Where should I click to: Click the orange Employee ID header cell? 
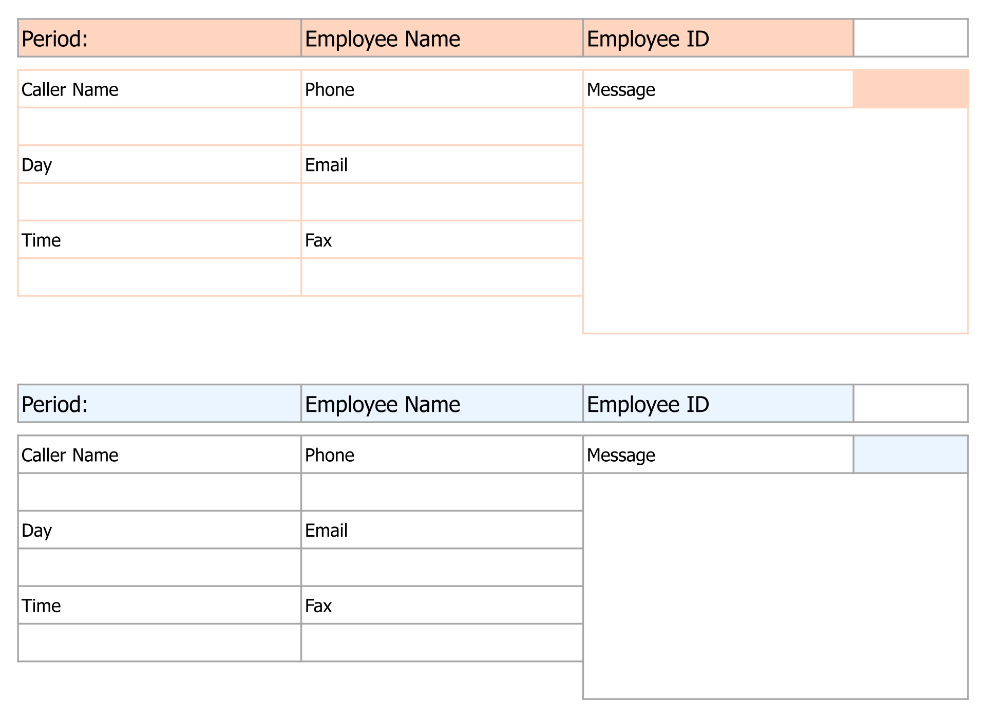[x=718, y=39]
